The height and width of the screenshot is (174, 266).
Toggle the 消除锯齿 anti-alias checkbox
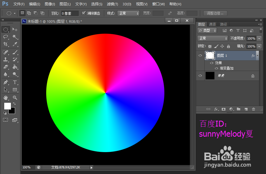tap(83, 13)
